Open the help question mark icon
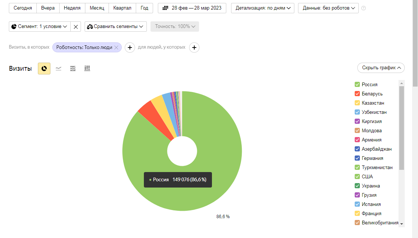 [364, 8]
